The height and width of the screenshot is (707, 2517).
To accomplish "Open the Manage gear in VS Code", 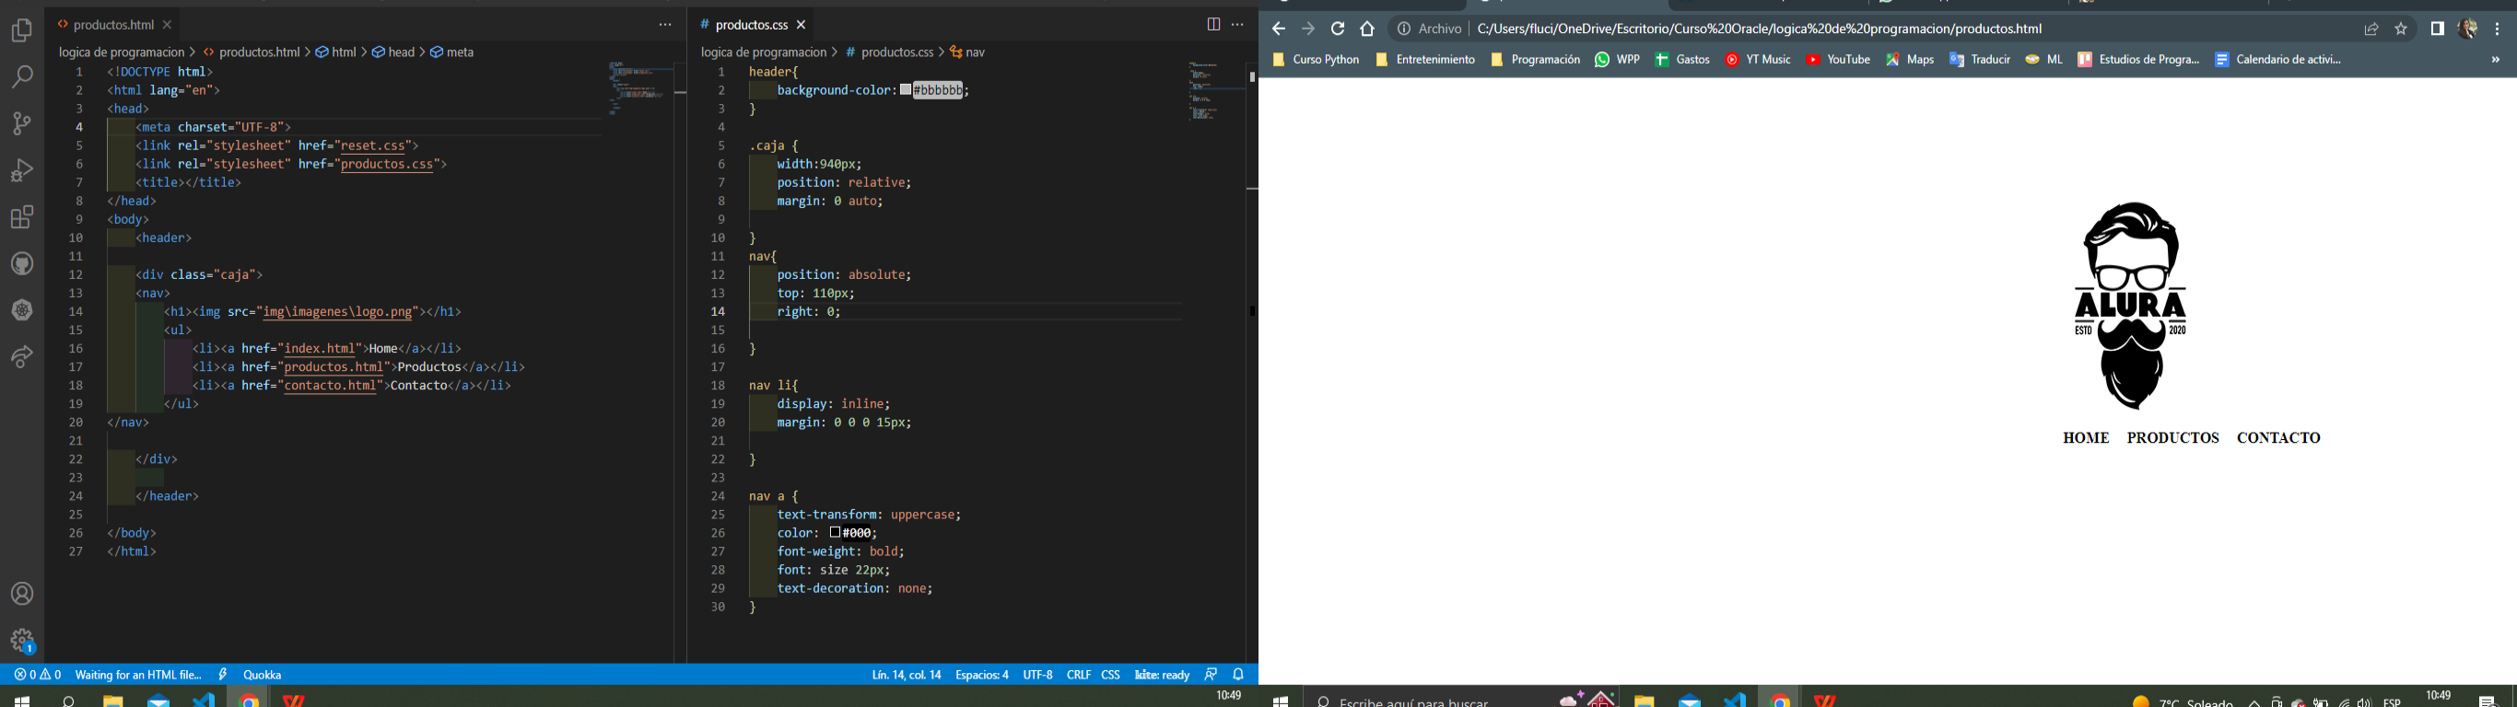I will coord(21,641).
